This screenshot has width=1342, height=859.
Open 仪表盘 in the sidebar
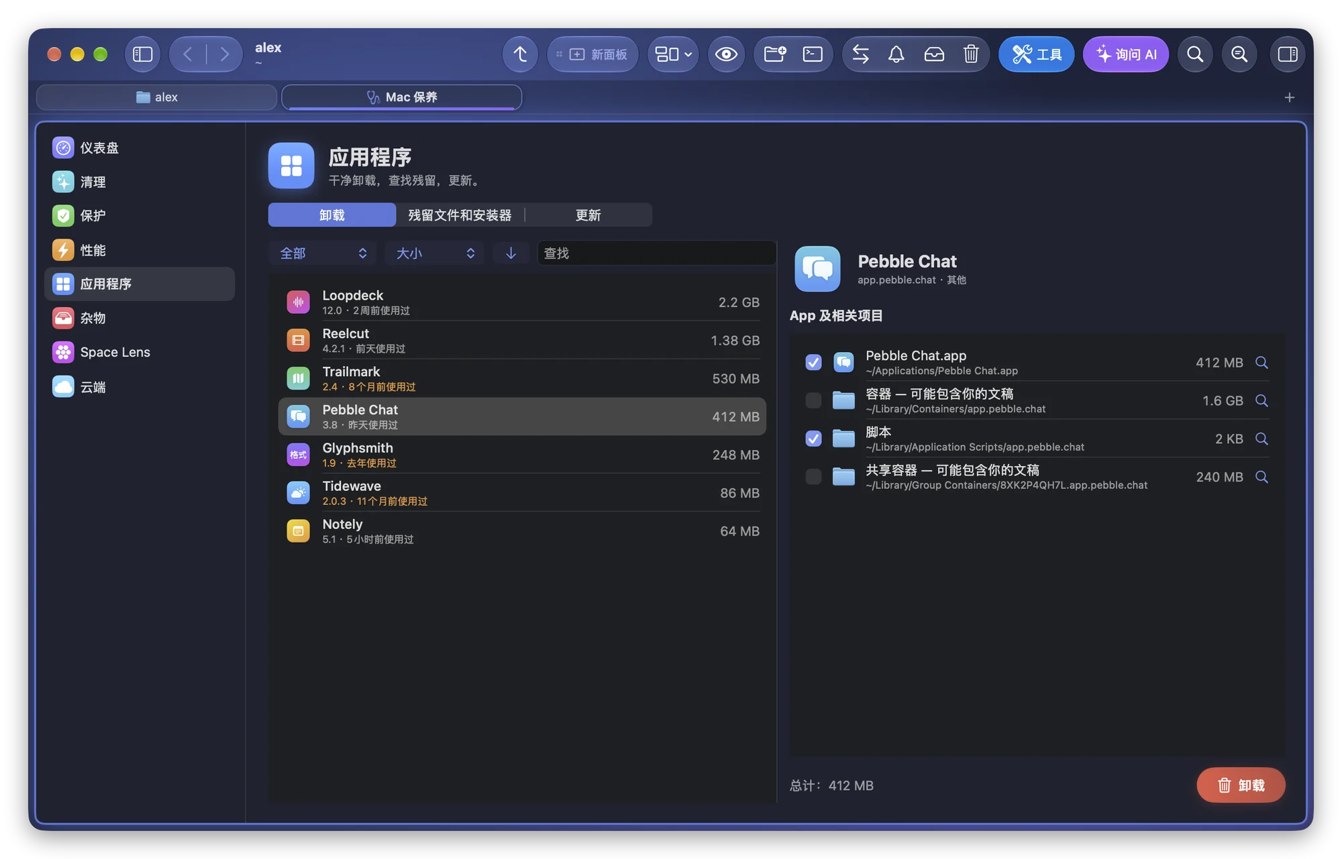click(x=140, y=148)
